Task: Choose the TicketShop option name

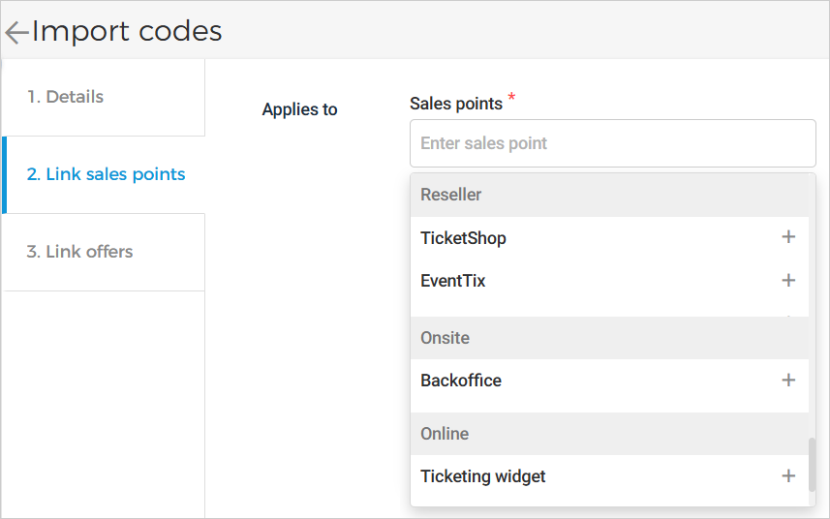Action: (x=463, y=238)
